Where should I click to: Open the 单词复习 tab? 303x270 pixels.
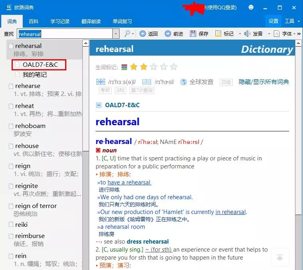pyautogui.click(x=122, y=21)
